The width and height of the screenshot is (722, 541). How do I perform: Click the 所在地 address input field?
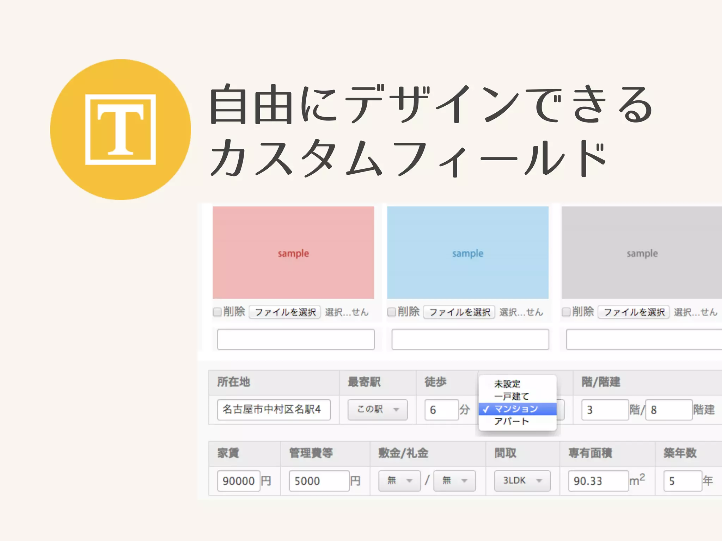(274, 410)
